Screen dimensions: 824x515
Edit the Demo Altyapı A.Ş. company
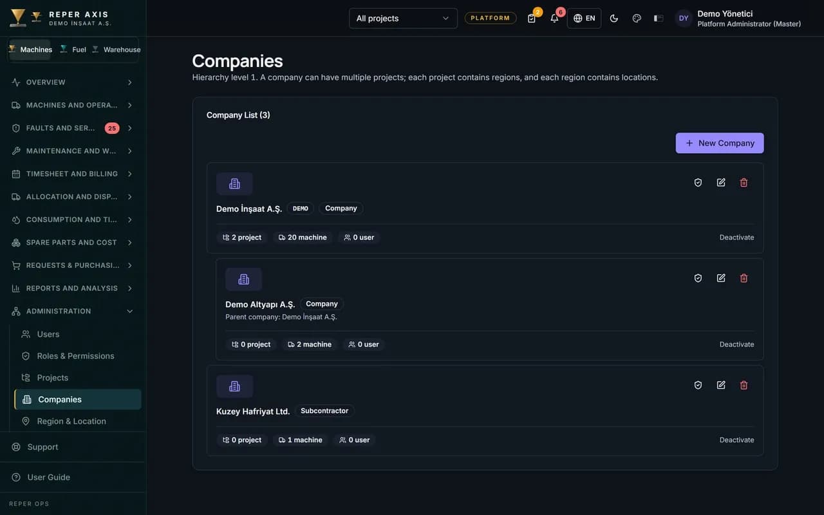[x=721, y=278]
